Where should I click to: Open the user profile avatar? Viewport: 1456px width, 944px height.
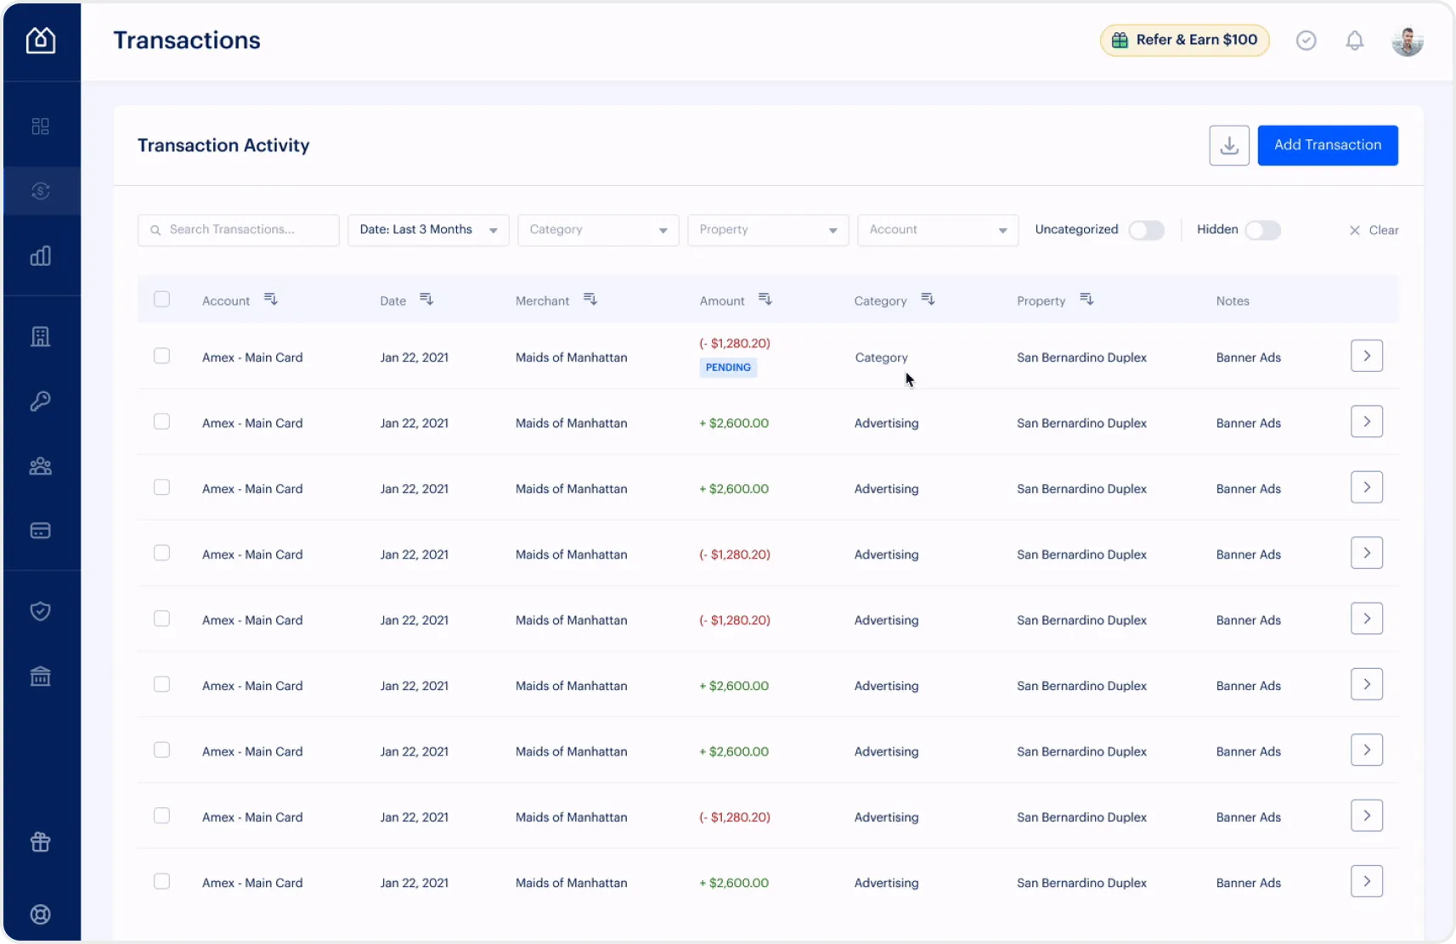1408,40
